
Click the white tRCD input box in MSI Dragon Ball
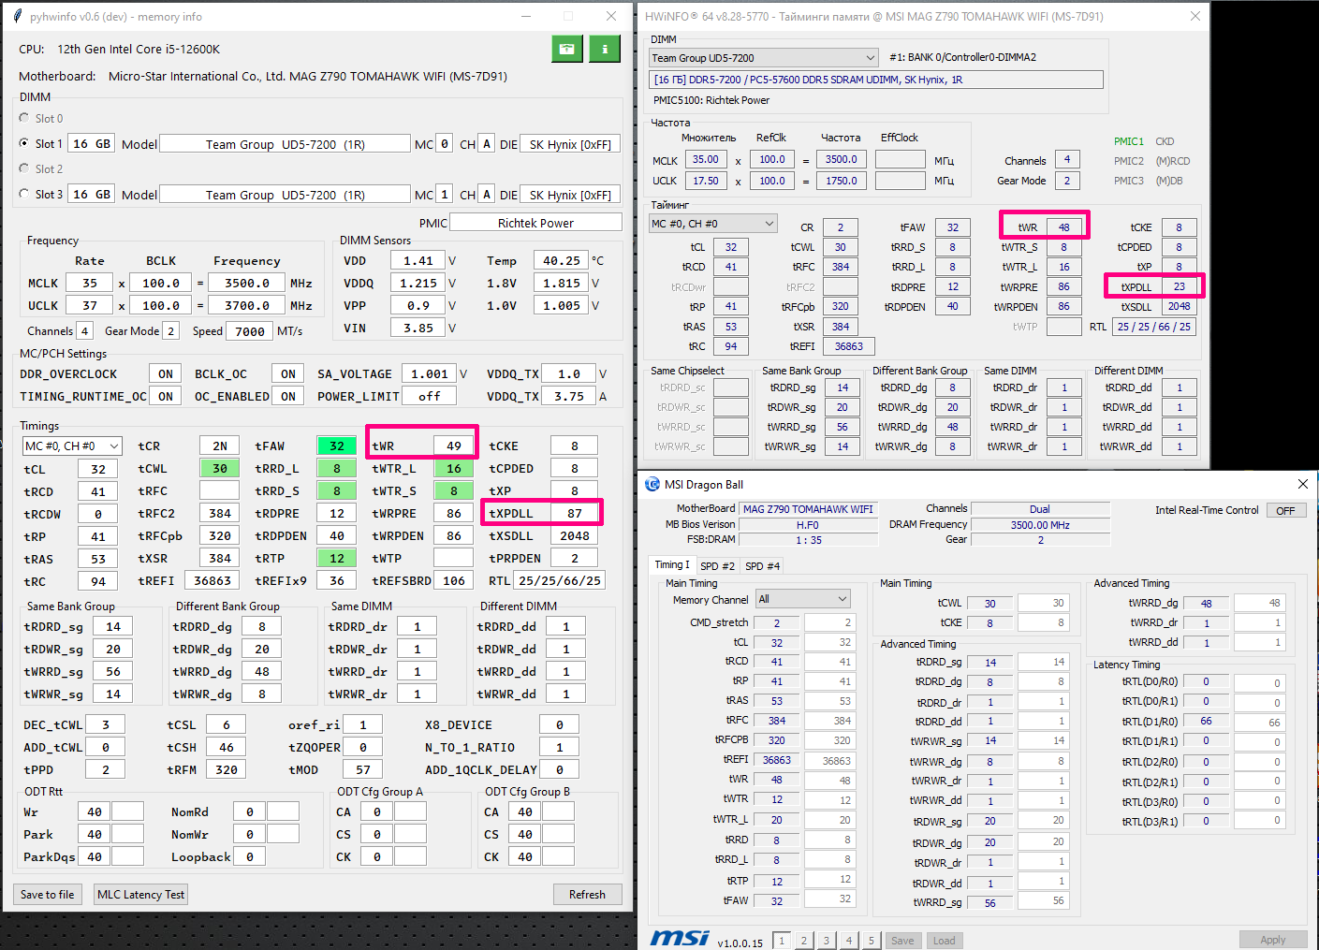tap(829, 662)
